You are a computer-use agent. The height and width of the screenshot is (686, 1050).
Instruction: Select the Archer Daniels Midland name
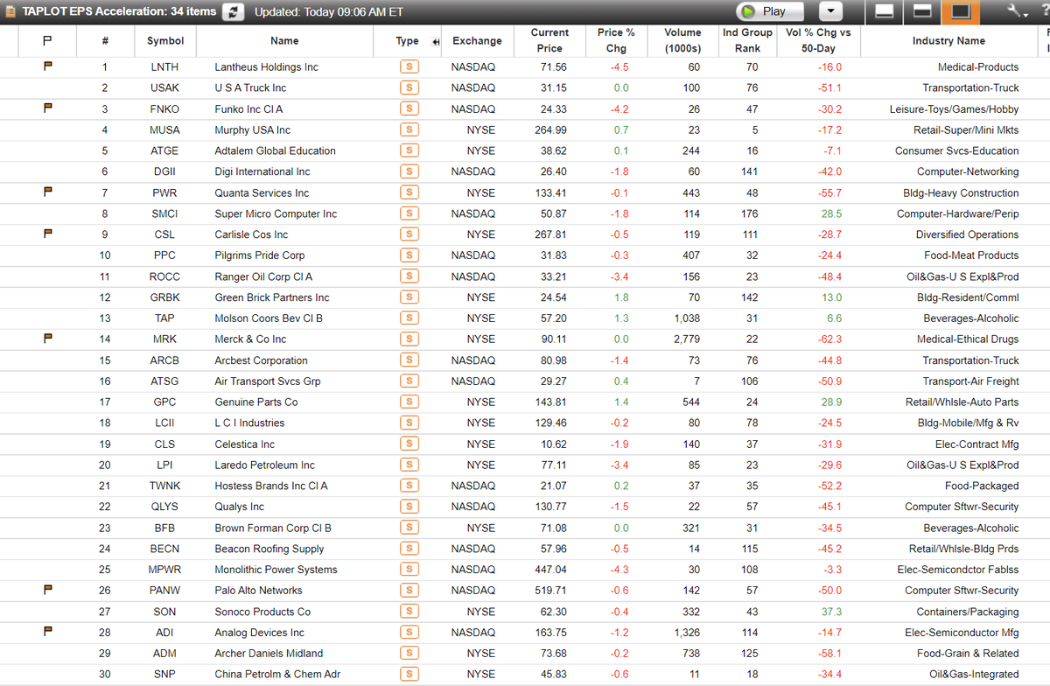pos(269,654)
